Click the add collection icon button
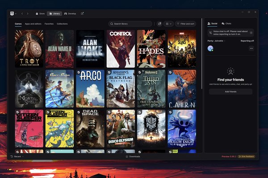The width and height of the screenshot is (268, 178). pyautogui.click(x=159, y=24)
